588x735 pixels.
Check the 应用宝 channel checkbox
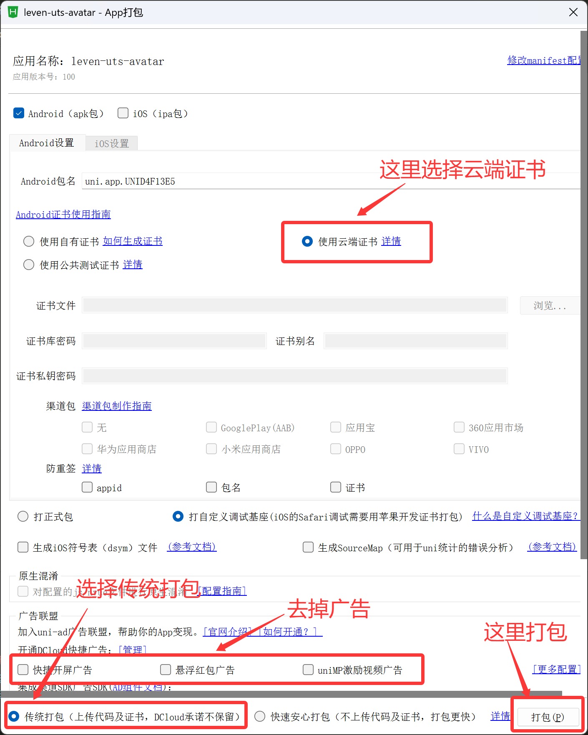336,427
